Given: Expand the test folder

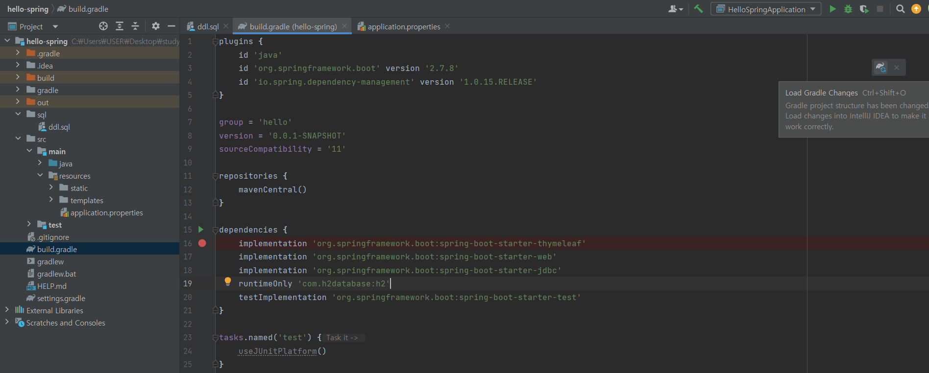Looking at the screenshot, I should tap(29, 225).
